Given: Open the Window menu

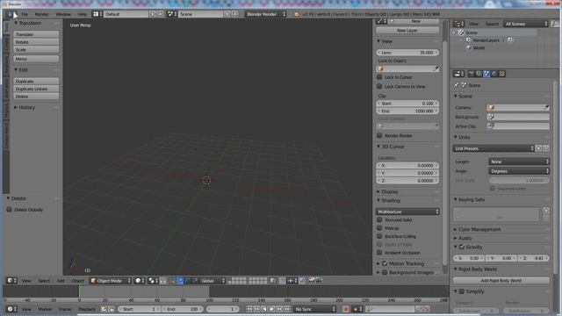Looking at the screenshot, I should click(x=63, y=14).
